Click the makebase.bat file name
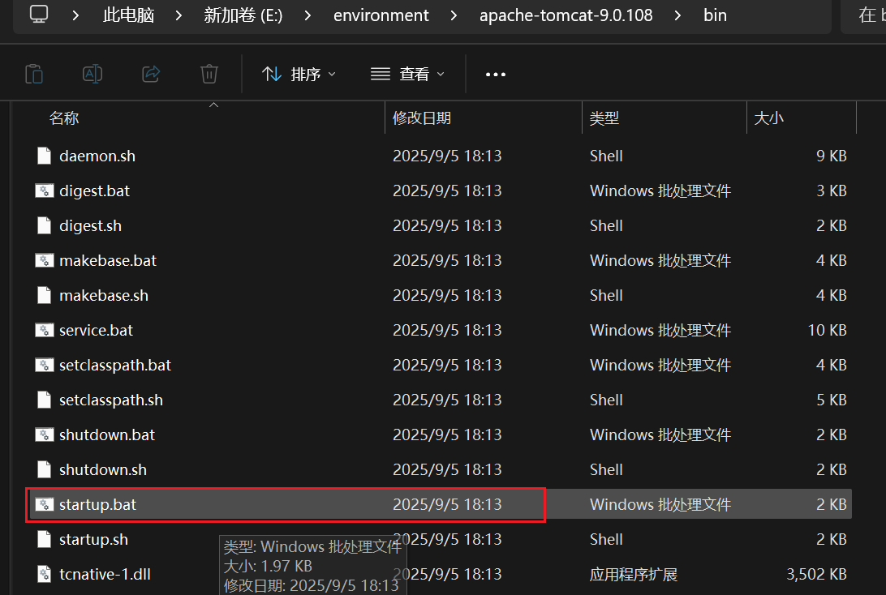 108,260
